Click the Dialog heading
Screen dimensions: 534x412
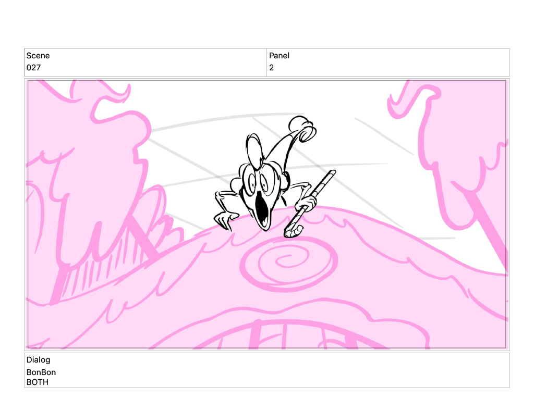pyautogui.click(x=39, y=360)
